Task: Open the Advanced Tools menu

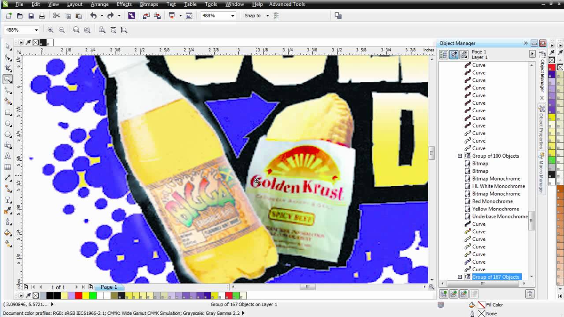Action: click(x=287, y=4)
